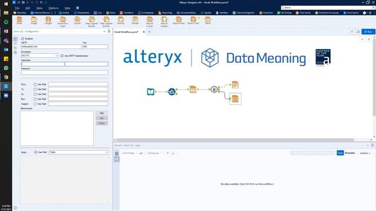Select the Image tool in the palette
376x211 pixels.
tap(34, 21)
